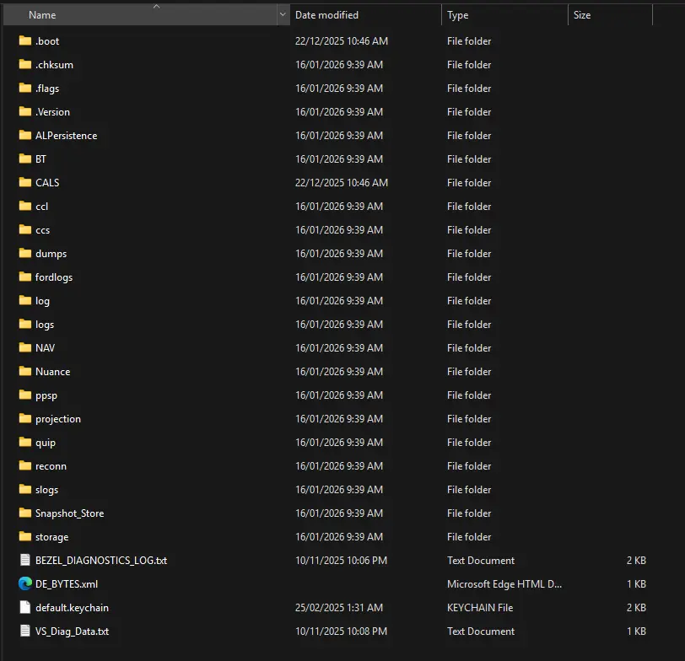Click the ALPersistence folder icon

[25, 135]
